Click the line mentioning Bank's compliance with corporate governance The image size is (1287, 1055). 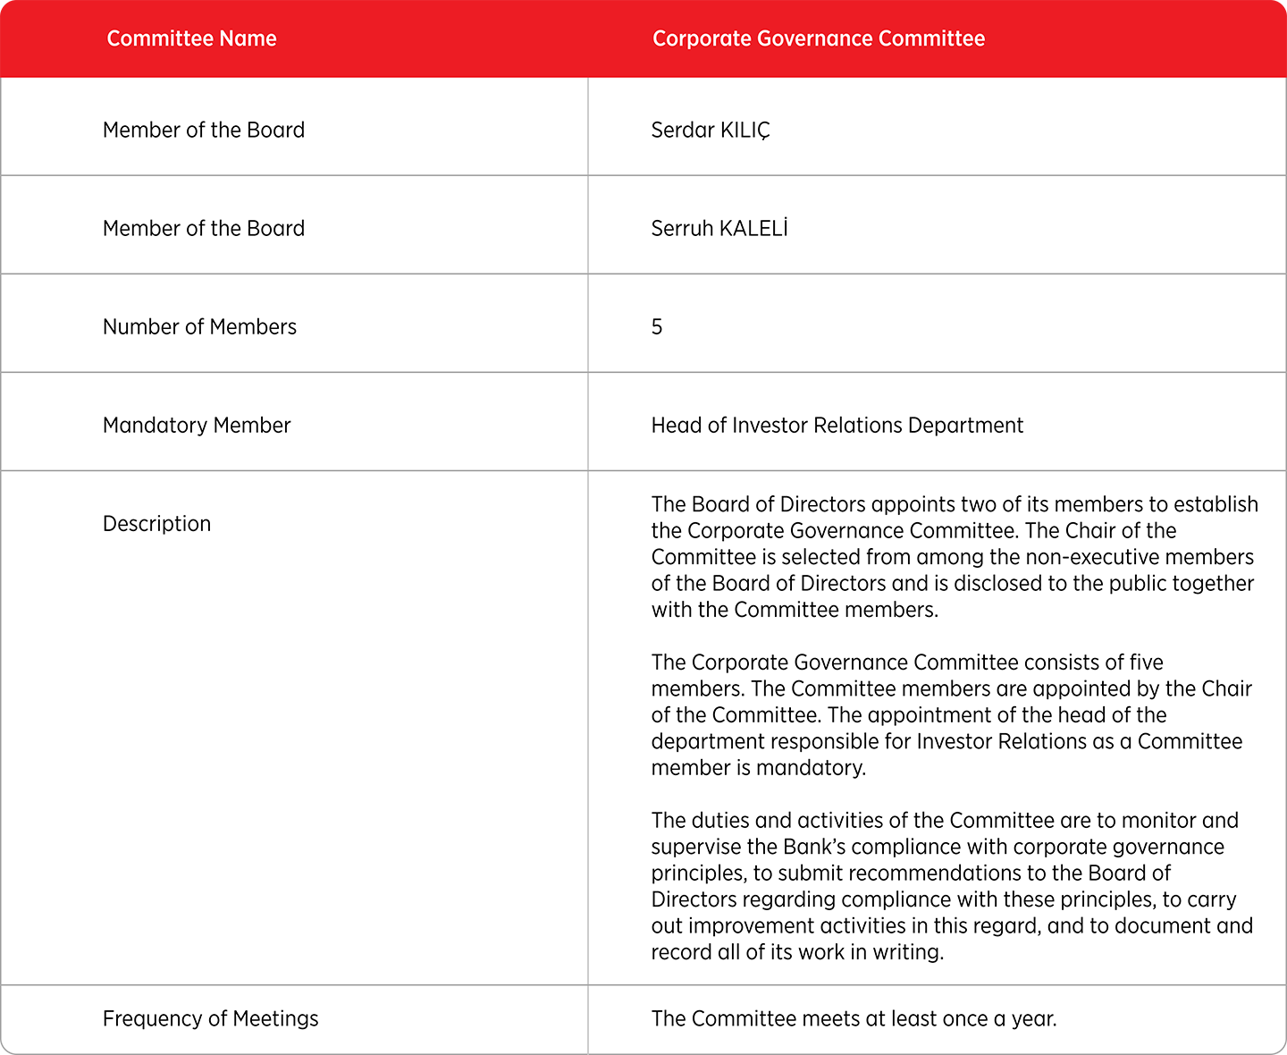[x=938, y=847]
